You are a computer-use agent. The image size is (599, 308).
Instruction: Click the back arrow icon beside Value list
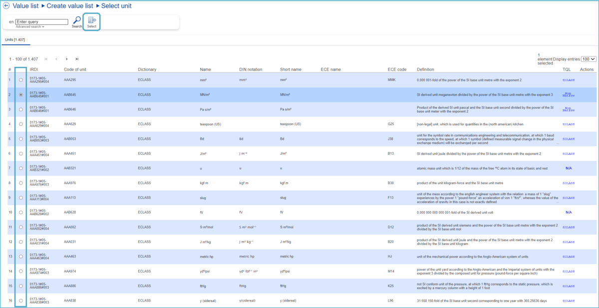click(6, 6)
